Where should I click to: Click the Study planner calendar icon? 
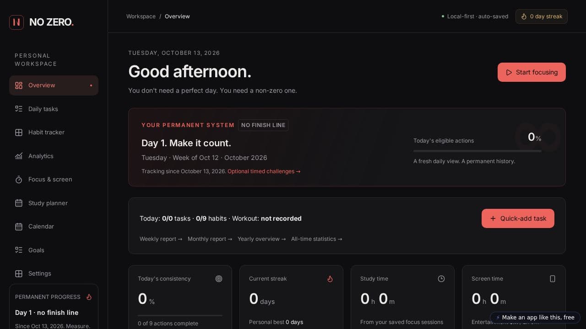point(19,203)
